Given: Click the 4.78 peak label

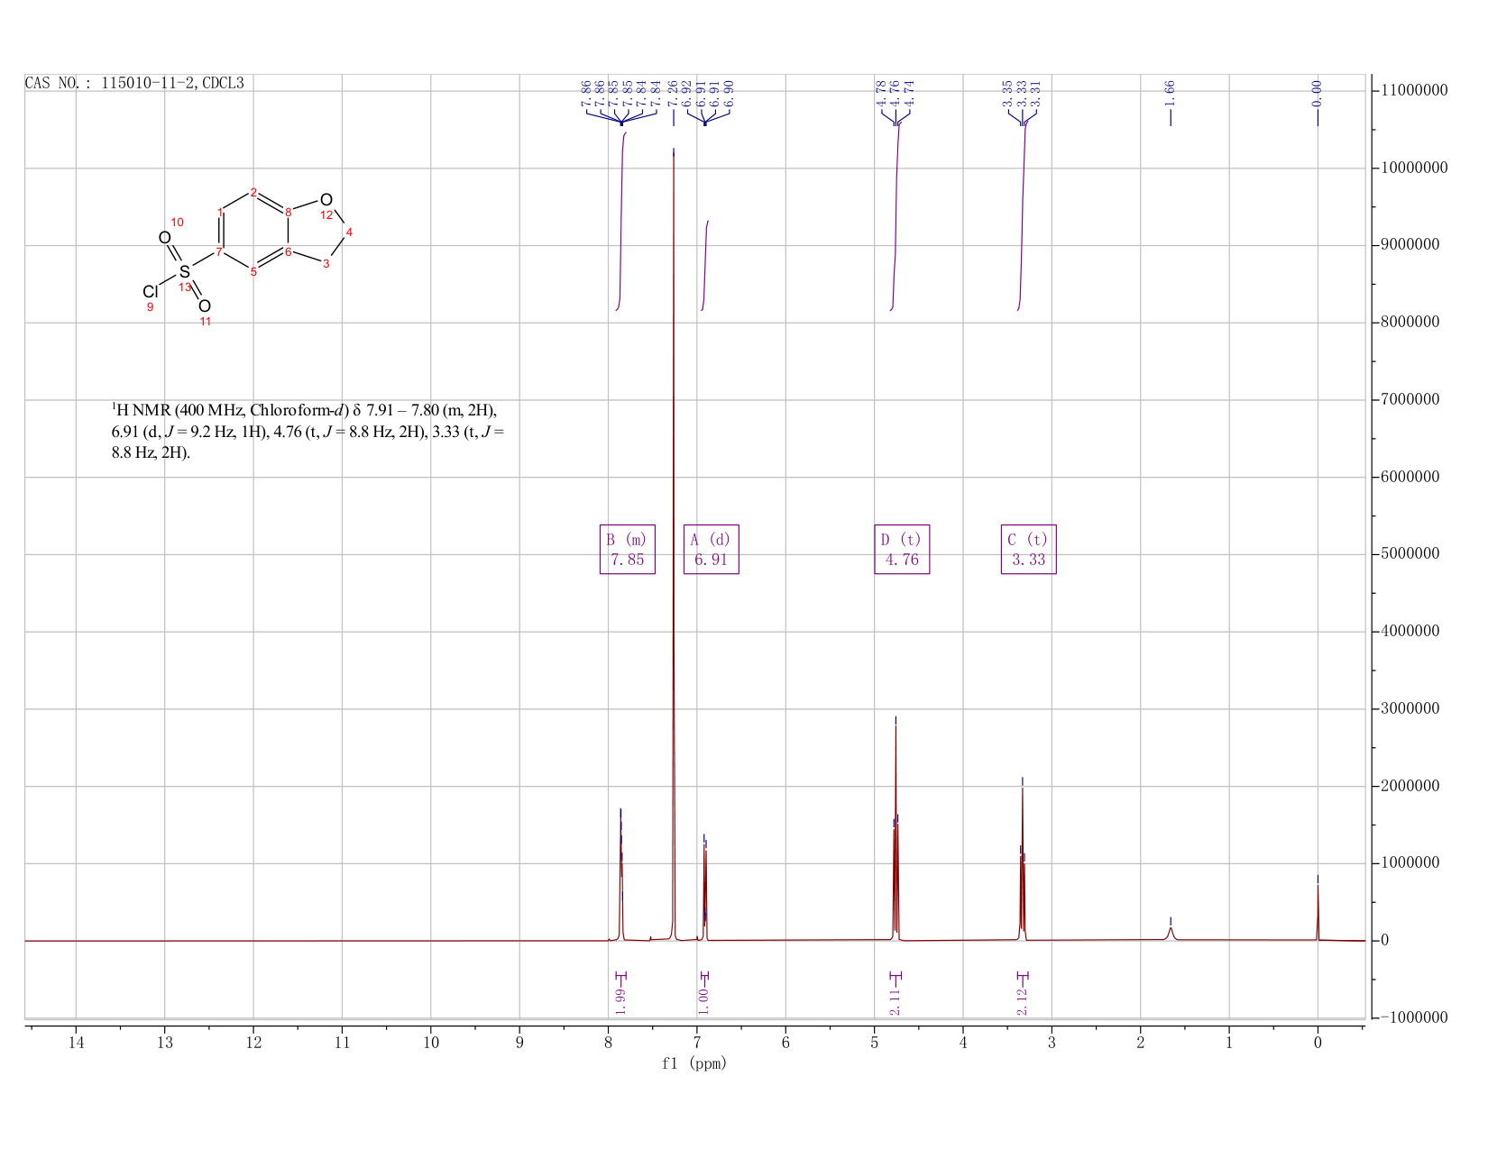Looking at the screenshot, I should (x=881, y=92).
